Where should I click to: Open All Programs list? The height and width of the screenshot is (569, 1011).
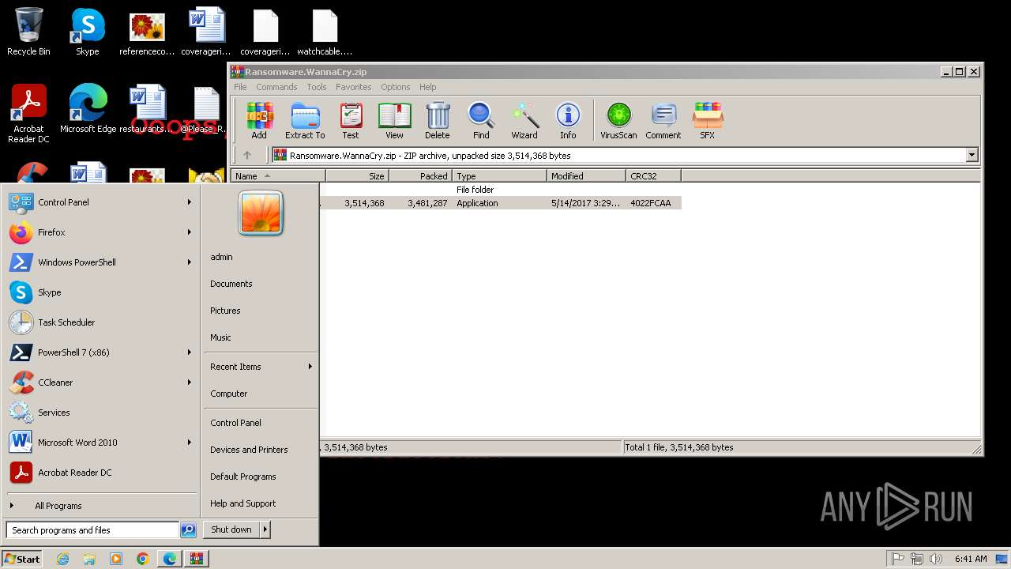(58, 506)
